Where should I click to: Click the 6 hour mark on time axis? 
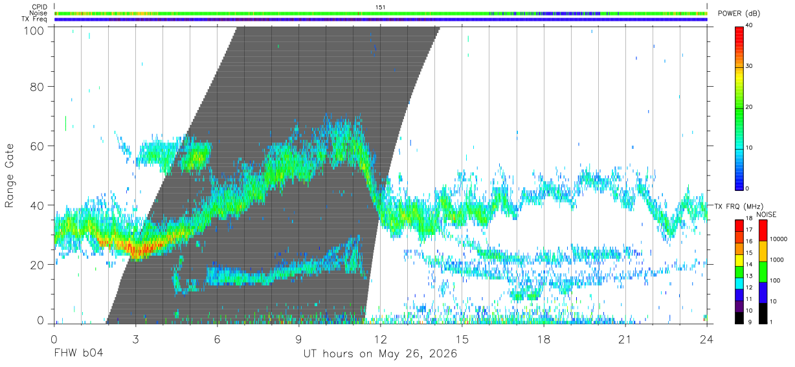tap(217, 339)
